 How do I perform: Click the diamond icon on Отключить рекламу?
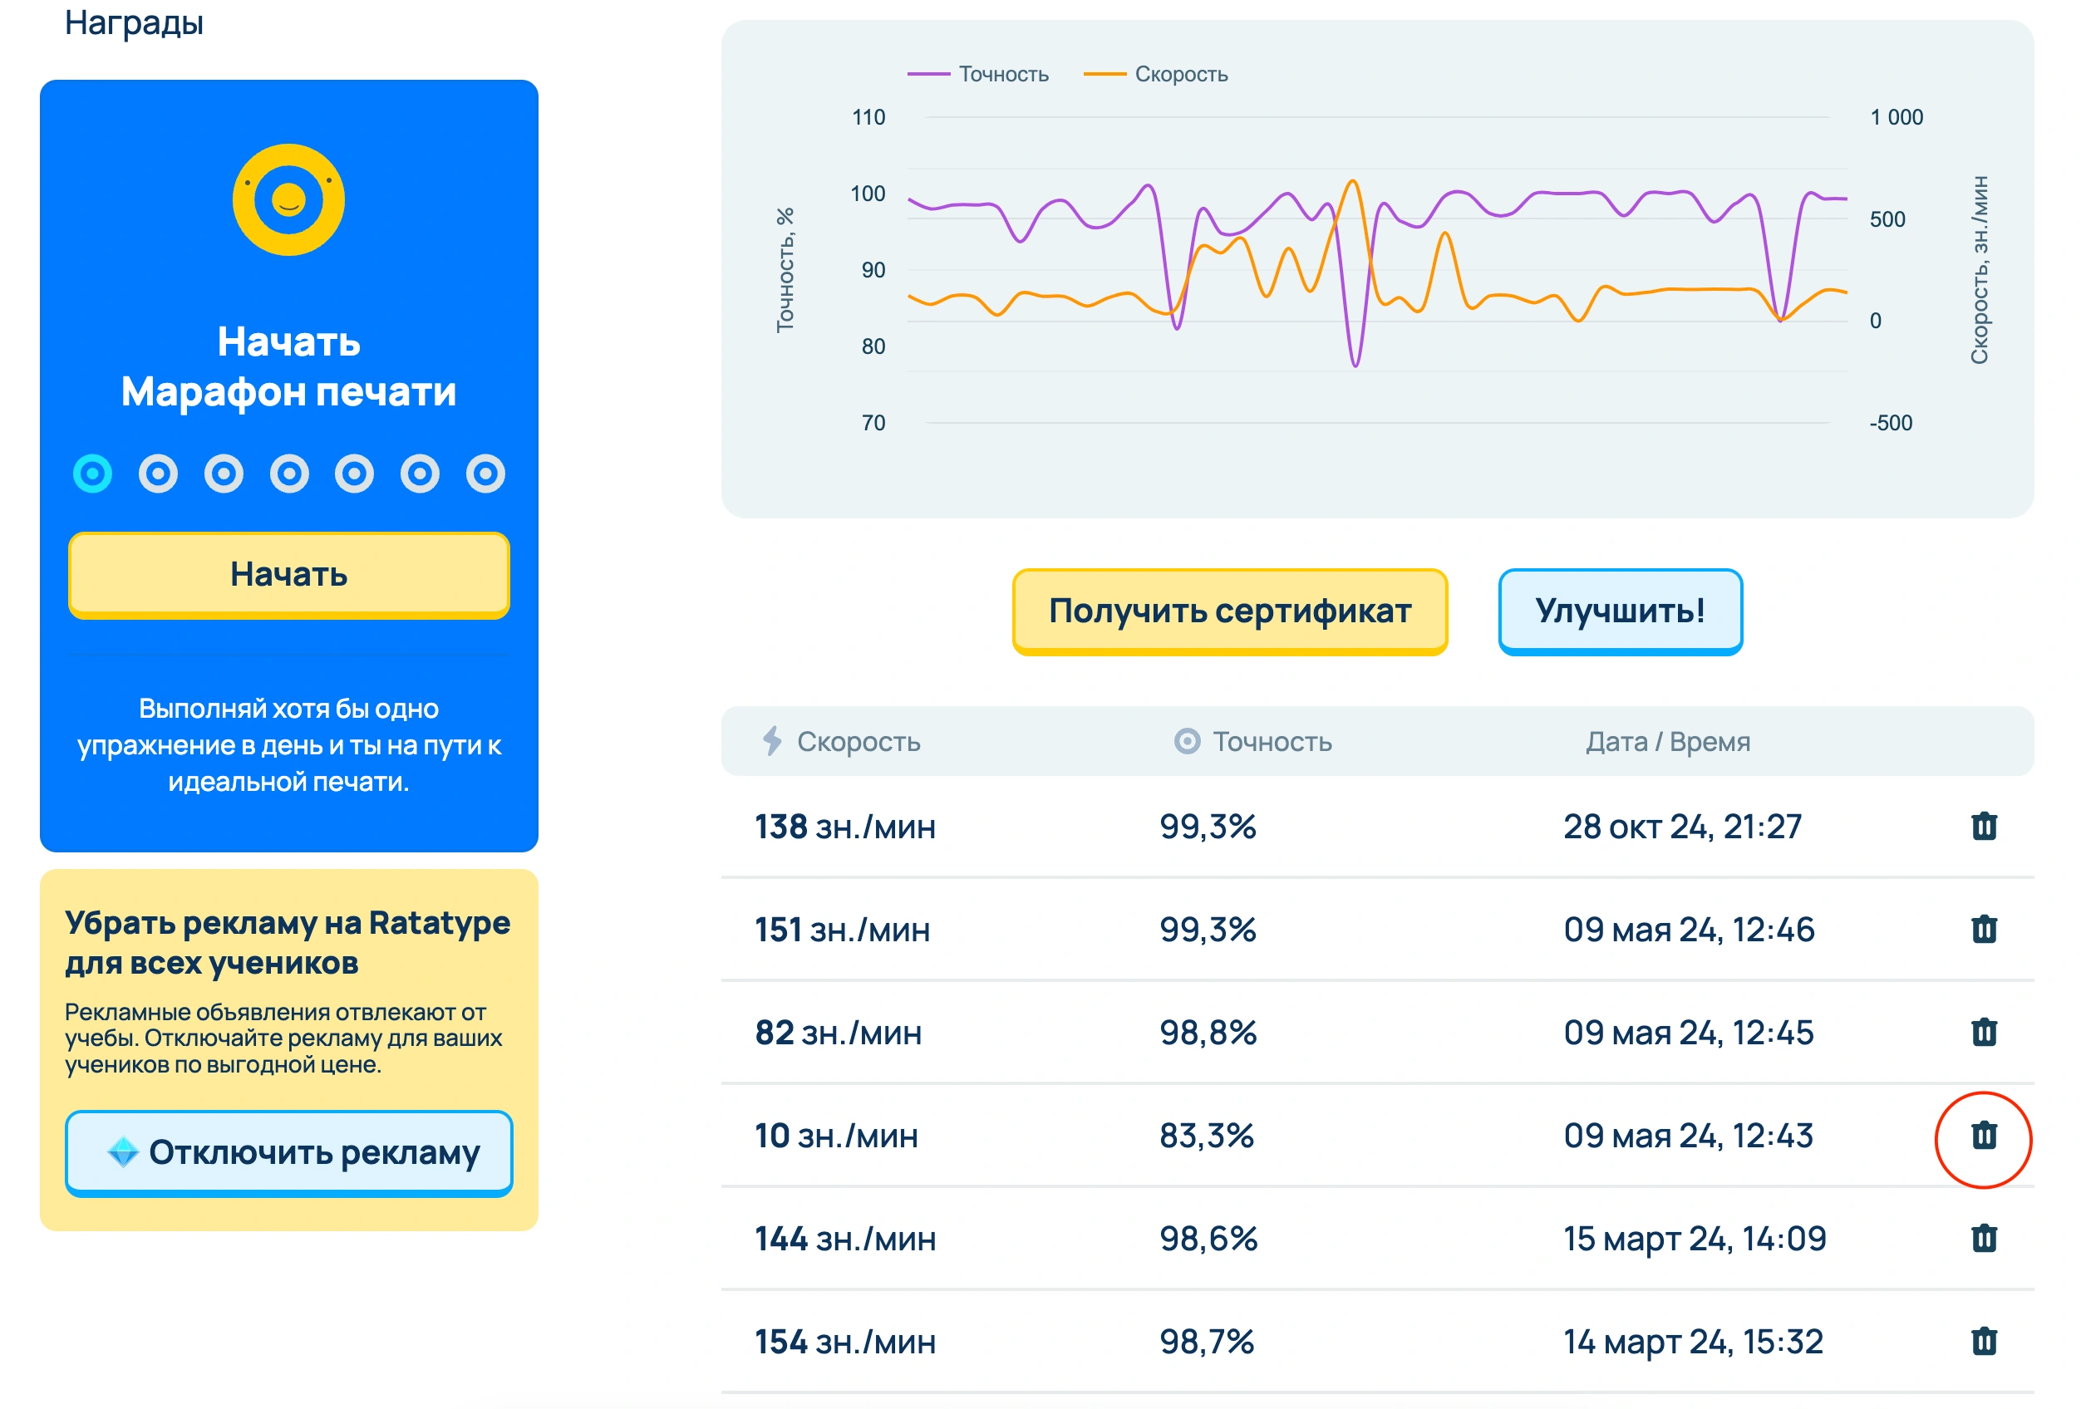click(123, 1152)
